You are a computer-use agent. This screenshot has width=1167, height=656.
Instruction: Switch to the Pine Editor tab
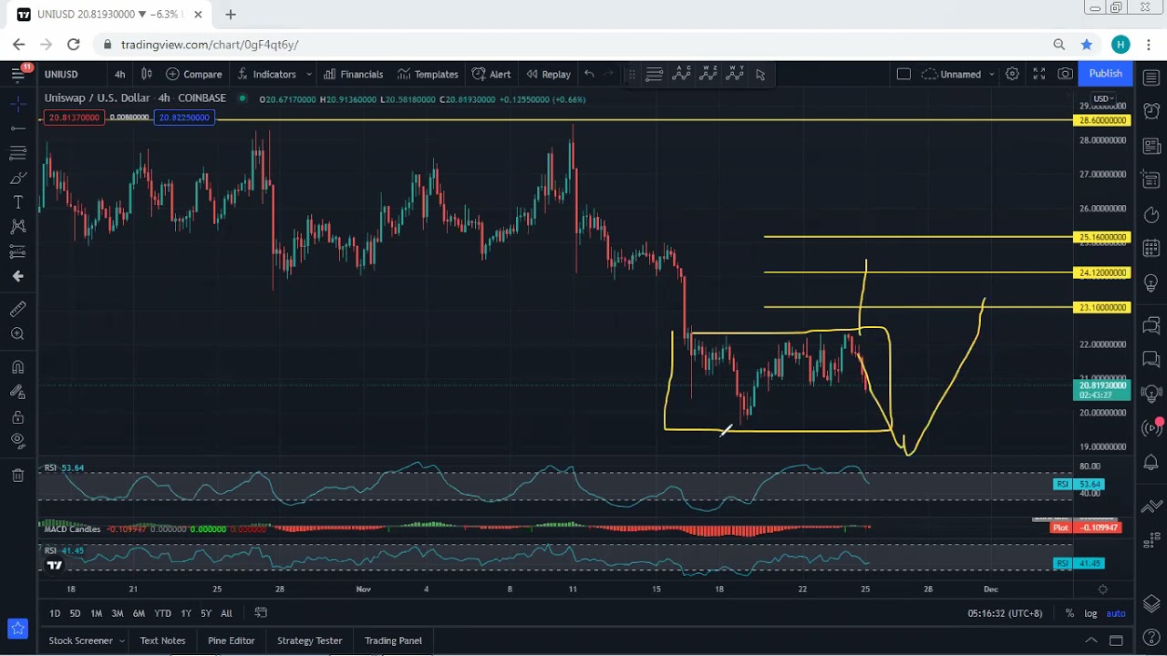[x=231, y=641]
